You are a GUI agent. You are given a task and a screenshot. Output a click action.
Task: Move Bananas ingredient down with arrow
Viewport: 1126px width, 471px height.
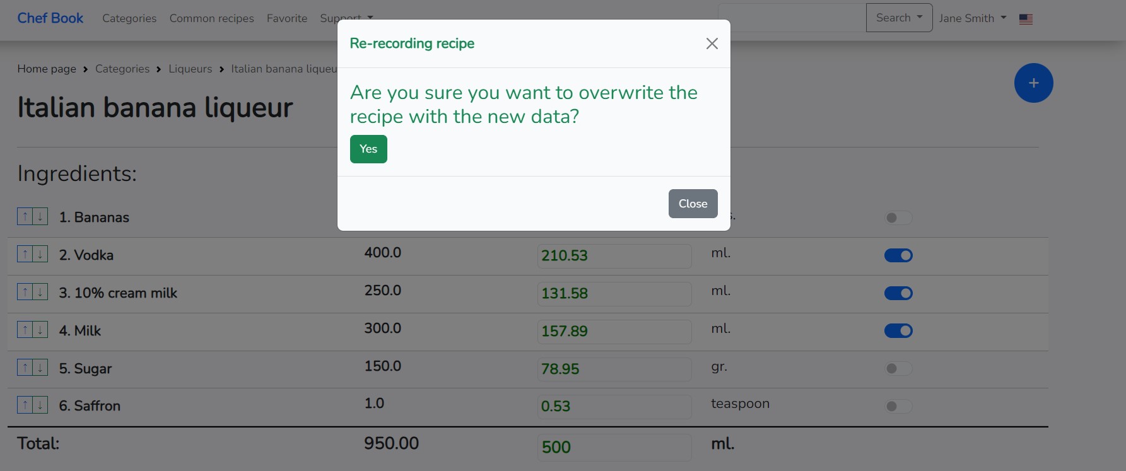point(40,217)
